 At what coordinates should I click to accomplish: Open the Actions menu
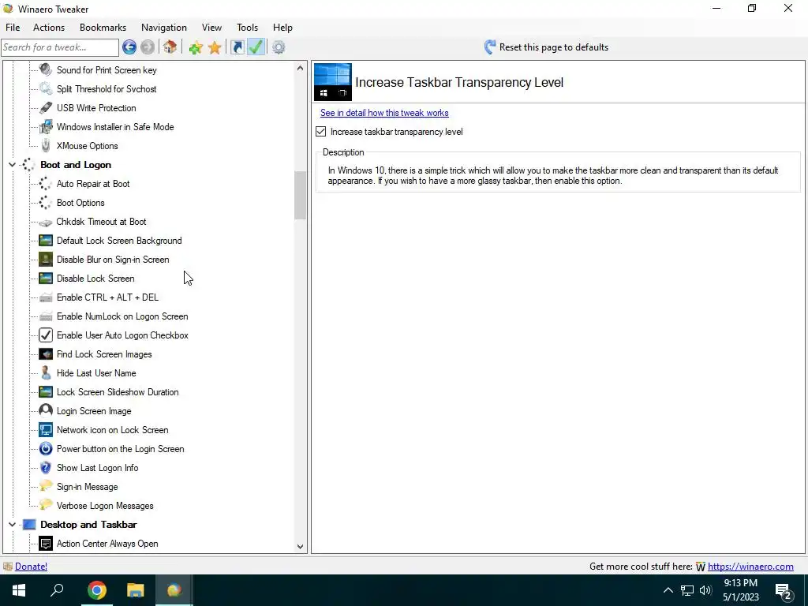coord(49,28)
